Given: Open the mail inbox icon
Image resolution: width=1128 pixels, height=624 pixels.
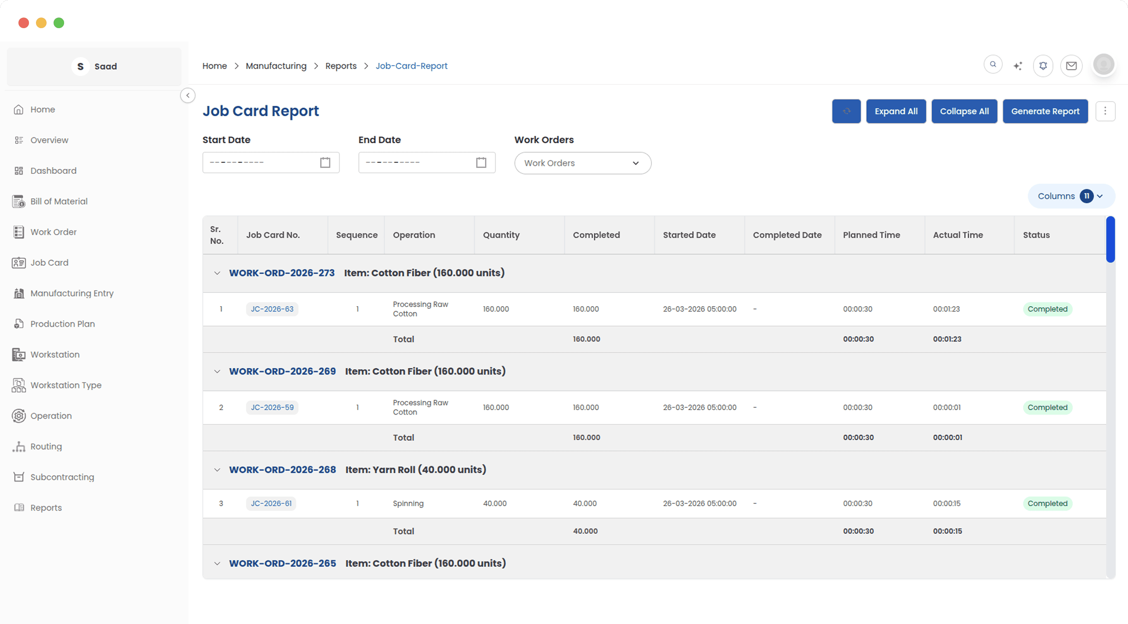Looking at the screenshot, I should coord(1071,66).
